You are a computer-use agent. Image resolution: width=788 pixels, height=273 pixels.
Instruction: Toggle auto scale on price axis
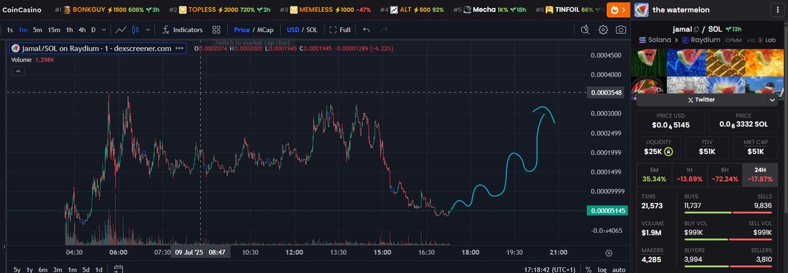click(x=618, y=269)
